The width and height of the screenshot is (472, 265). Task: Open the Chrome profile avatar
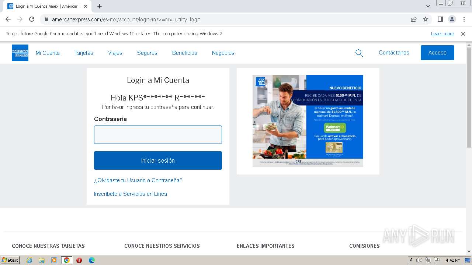(452, 20)
